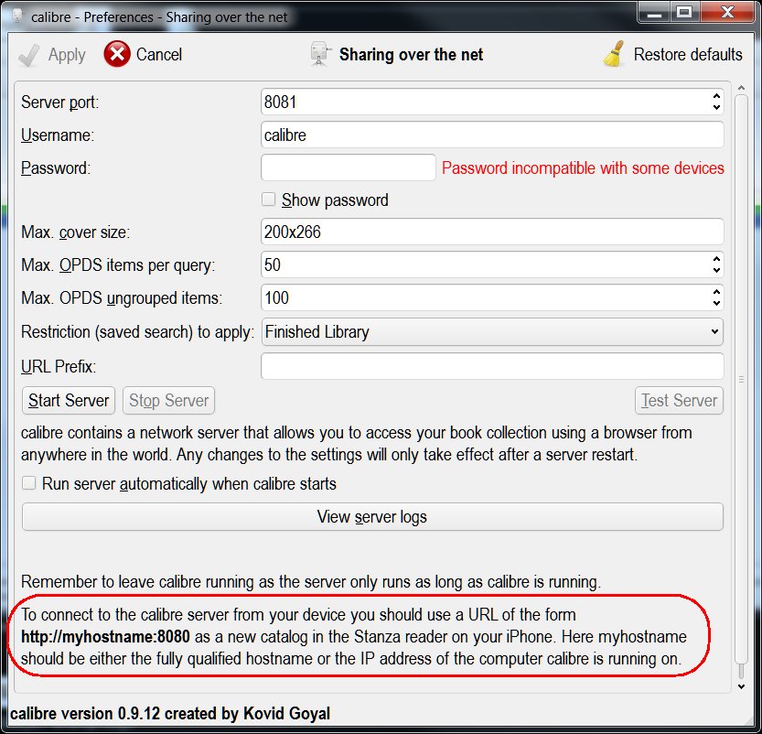Start the server with Start Server
The width and height of the screenshot is (762, 734).
point(69,401)
